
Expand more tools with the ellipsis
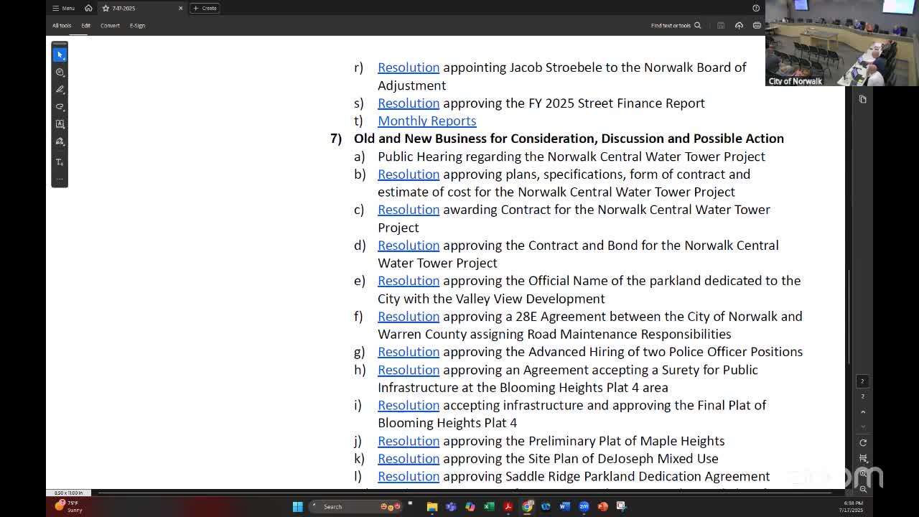(60, 179)
